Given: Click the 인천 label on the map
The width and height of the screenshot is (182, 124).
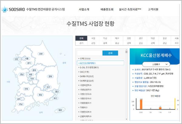Looking at the screenshot, I should coord(16,59).
